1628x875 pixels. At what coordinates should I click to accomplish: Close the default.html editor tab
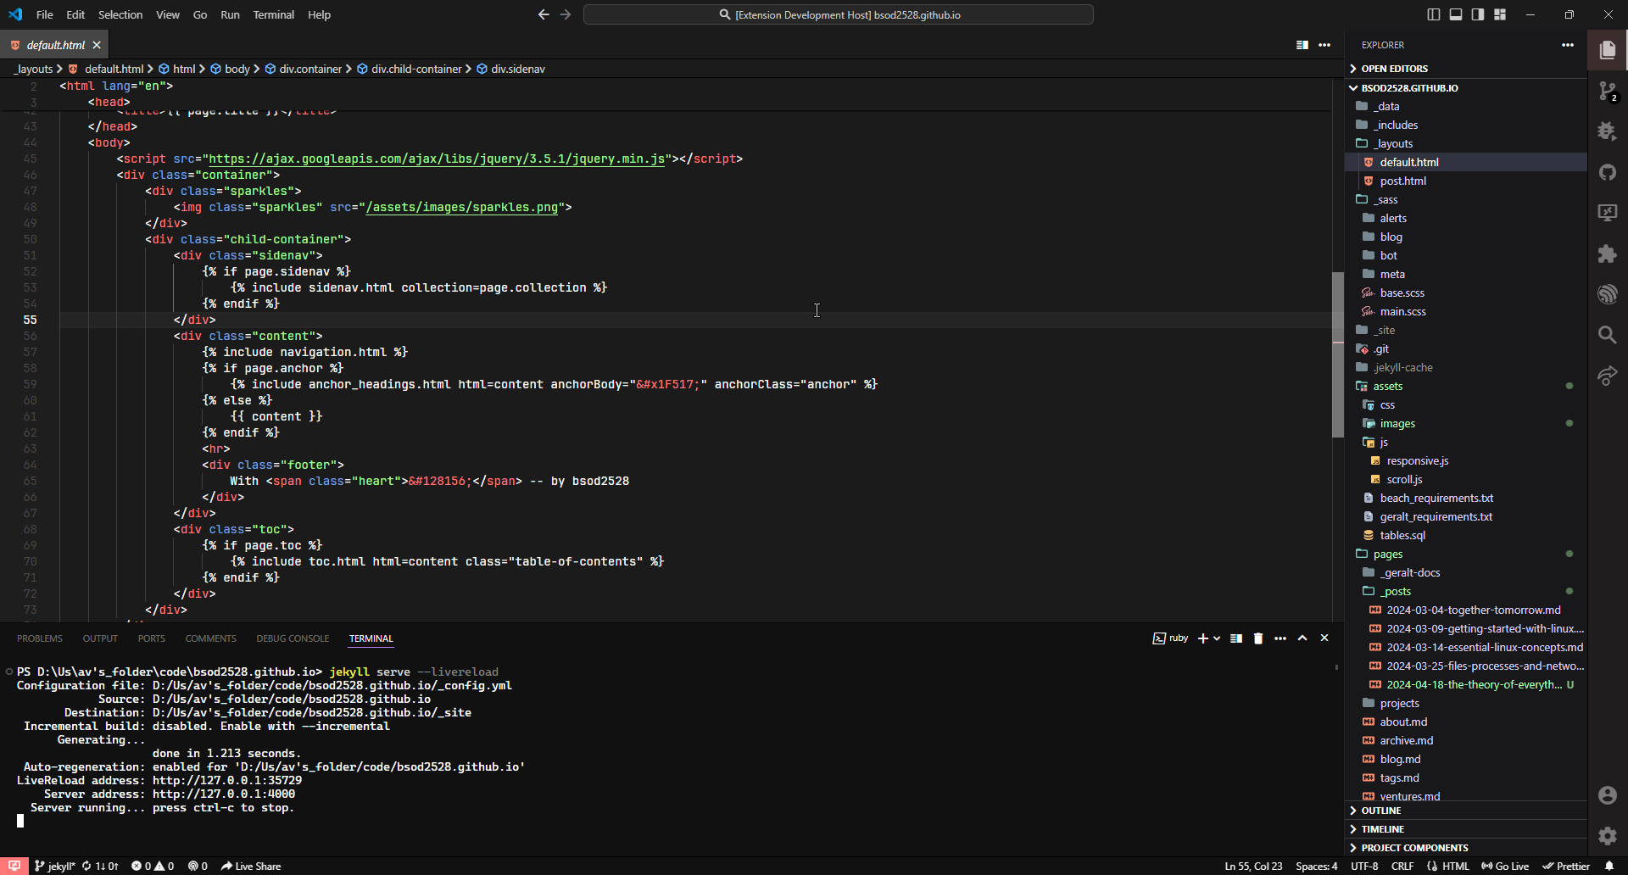pyautogui.click(x=97, y=45)
